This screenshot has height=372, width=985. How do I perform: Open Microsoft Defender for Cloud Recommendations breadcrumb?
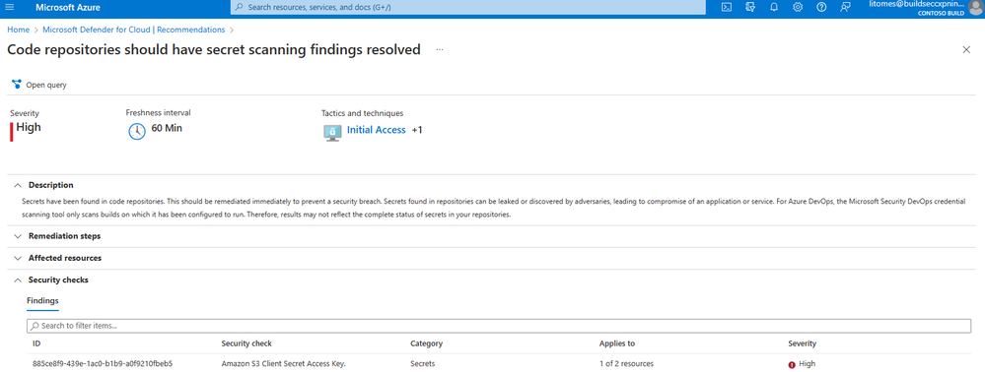(x=134, y=30)
